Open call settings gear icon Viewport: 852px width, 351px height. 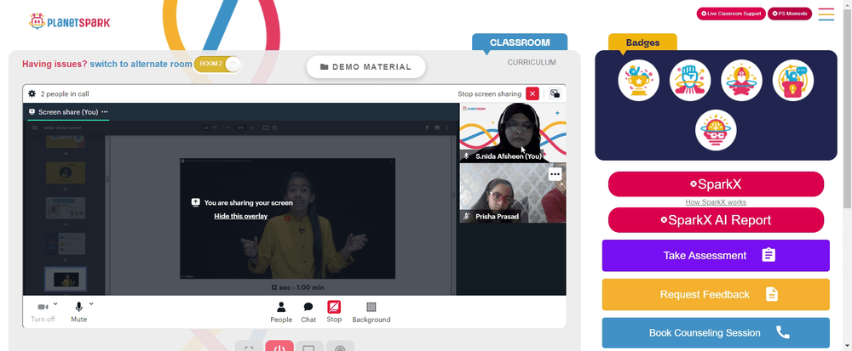(32, 93)
